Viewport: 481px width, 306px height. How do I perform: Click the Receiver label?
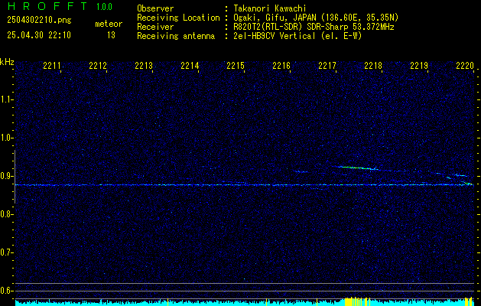(155, 27)
